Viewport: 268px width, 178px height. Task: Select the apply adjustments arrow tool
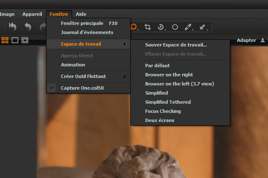pyautogui.click(x=202, y=27)
